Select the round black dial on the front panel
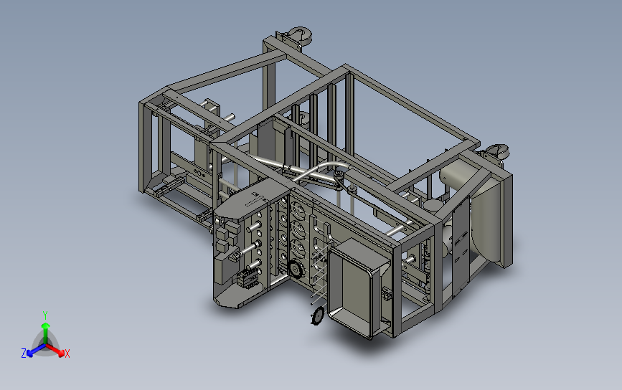The height and width of the screenshot is (390, 622). click(x=295, y=270)
